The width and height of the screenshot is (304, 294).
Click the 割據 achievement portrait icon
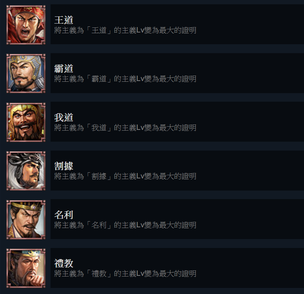[x=26, y=171]
